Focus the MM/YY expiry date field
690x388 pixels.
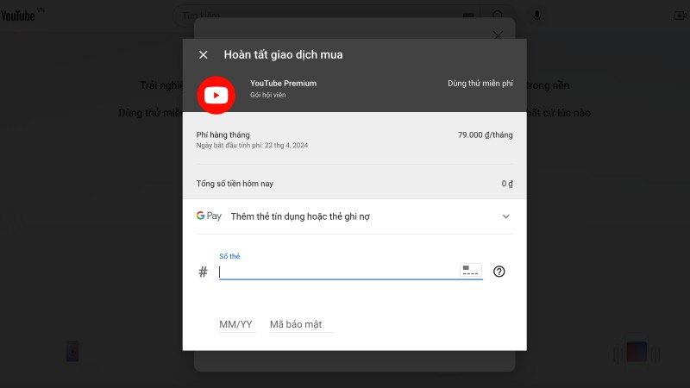pos(236,325)
